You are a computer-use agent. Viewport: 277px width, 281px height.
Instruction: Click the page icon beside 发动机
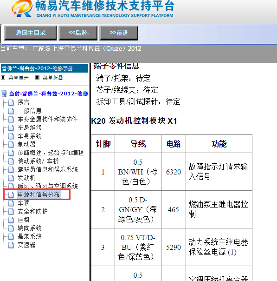(x=11, y=178)
